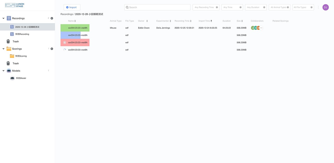
Task: Collapse the Scorings tree section
Action: 3,49
